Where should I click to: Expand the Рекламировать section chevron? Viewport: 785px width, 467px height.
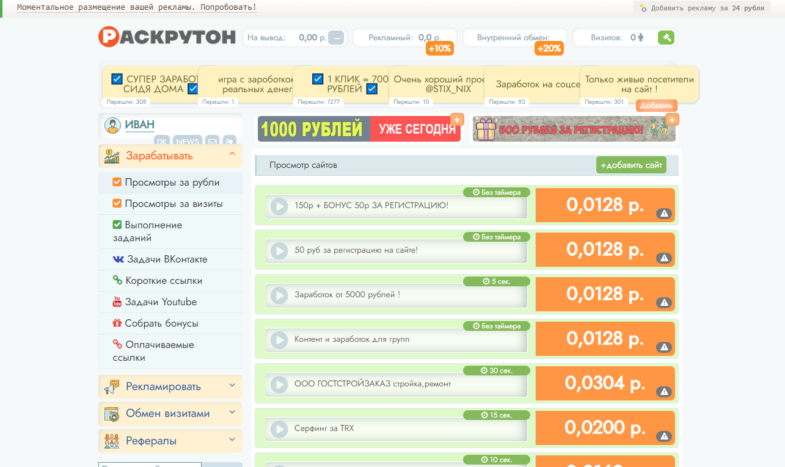[x=232, y=385]
